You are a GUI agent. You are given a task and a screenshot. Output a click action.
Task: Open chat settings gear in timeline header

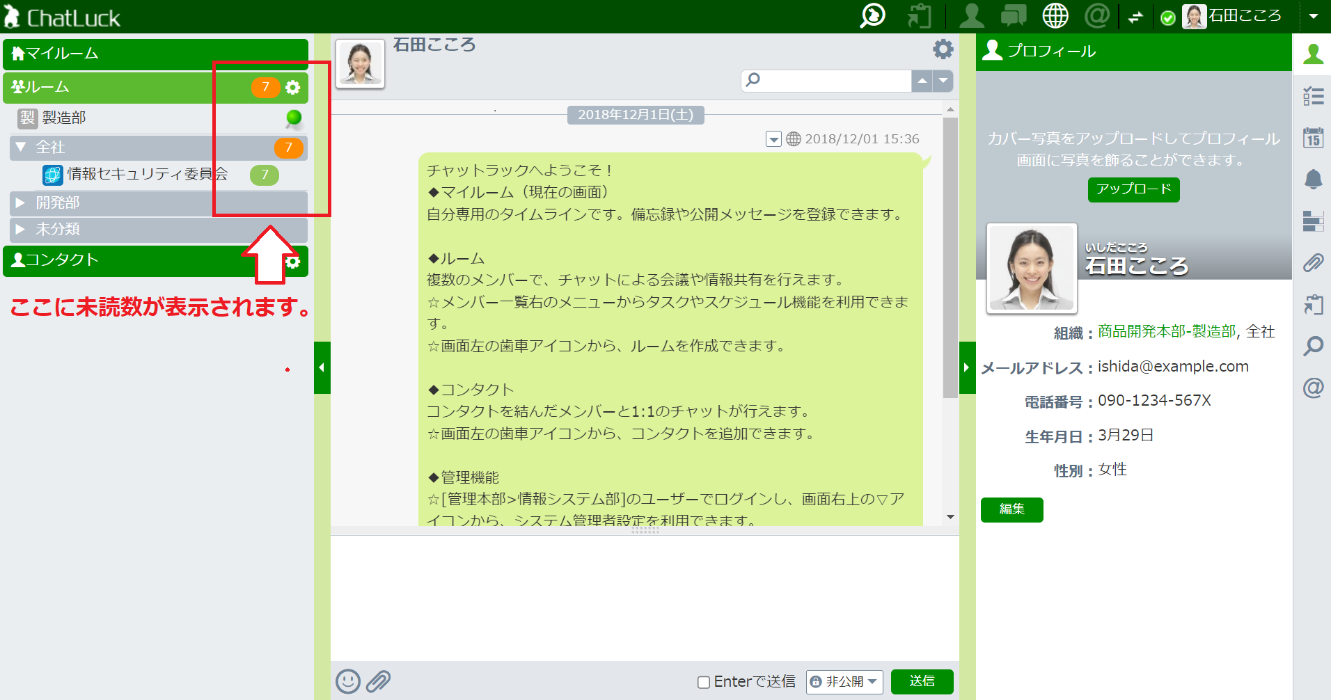tap(943, 49)
